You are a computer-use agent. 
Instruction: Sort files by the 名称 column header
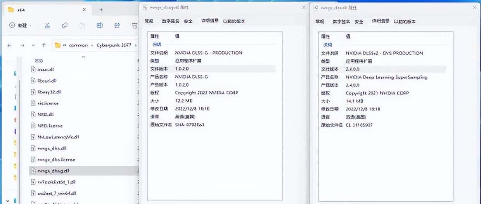point(39,61)
